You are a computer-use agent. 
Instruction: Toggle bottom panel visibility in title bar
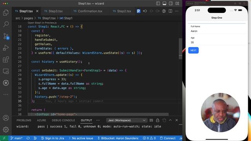click(x=164, y=4)
